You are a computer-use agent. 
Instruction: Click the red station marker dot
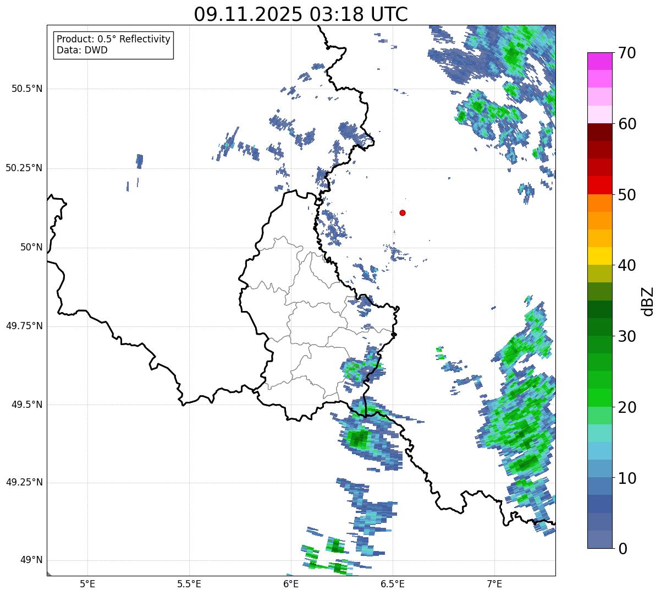[403, 212]
